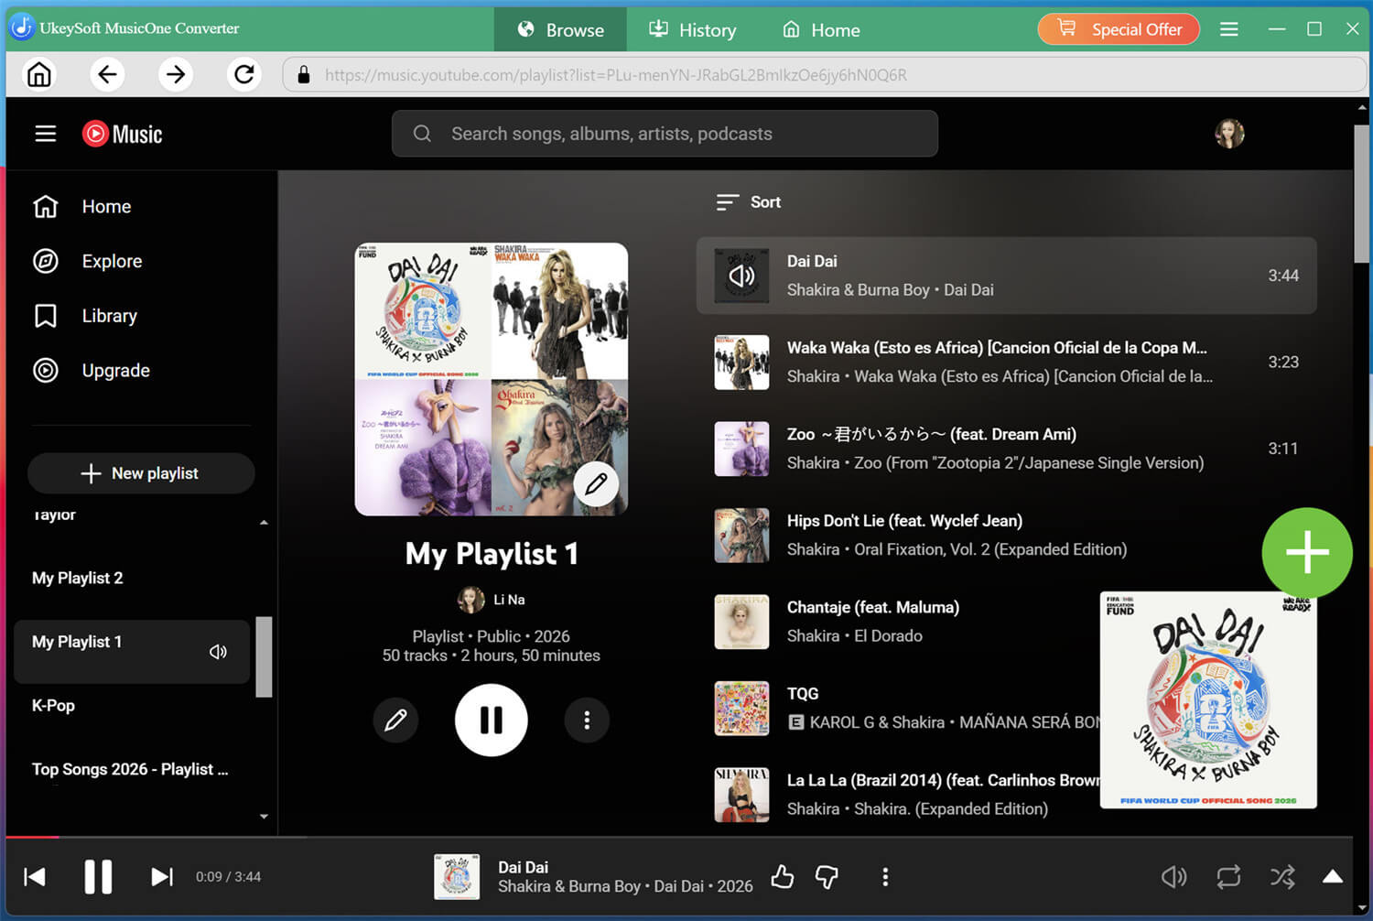The height and width of the screenshot is (921, 1373).
Task: Click the YouTube Music logo
Action: (123, 134)
